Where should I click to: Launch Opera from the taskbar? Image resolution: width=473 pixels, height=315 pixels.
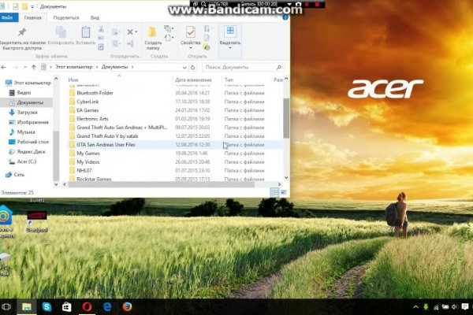coord(87,306)
